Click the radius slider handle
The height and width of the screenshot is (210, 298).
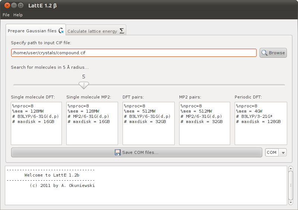(x=84, y=85)
